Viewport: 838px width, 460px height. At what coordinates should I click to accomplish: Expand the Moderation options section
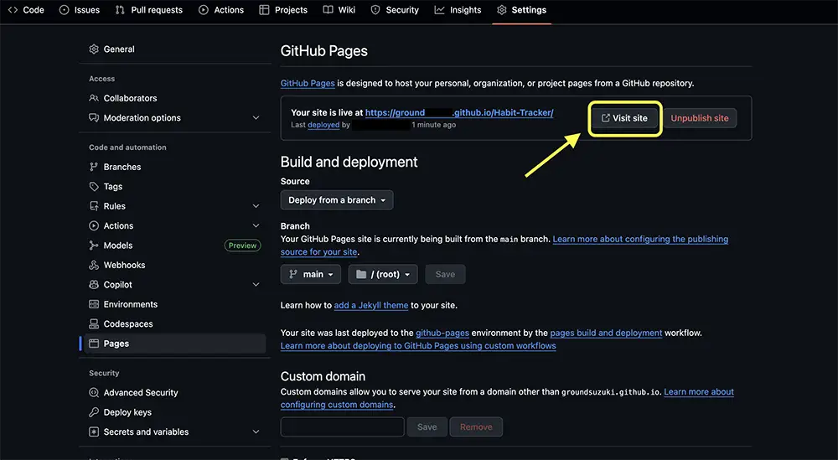(256, 118)
